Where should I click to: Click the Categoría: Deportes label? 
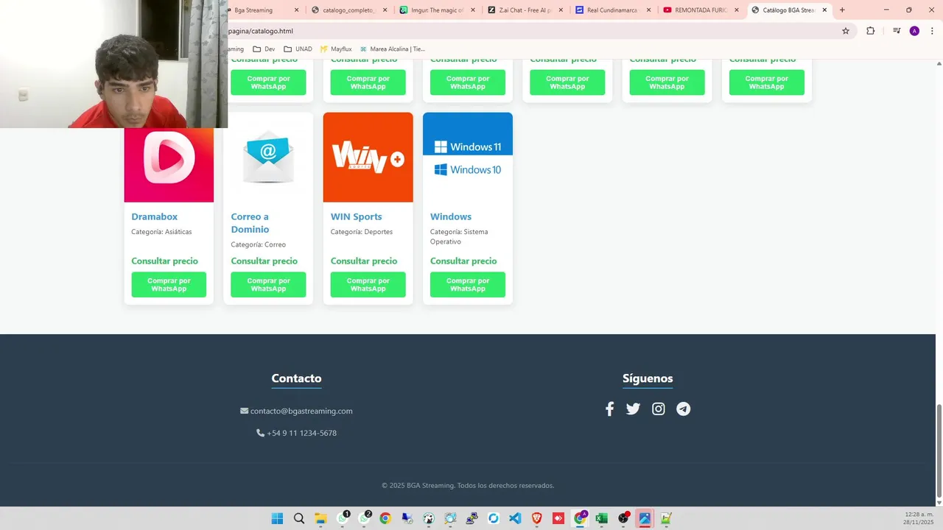pos(362,232)
